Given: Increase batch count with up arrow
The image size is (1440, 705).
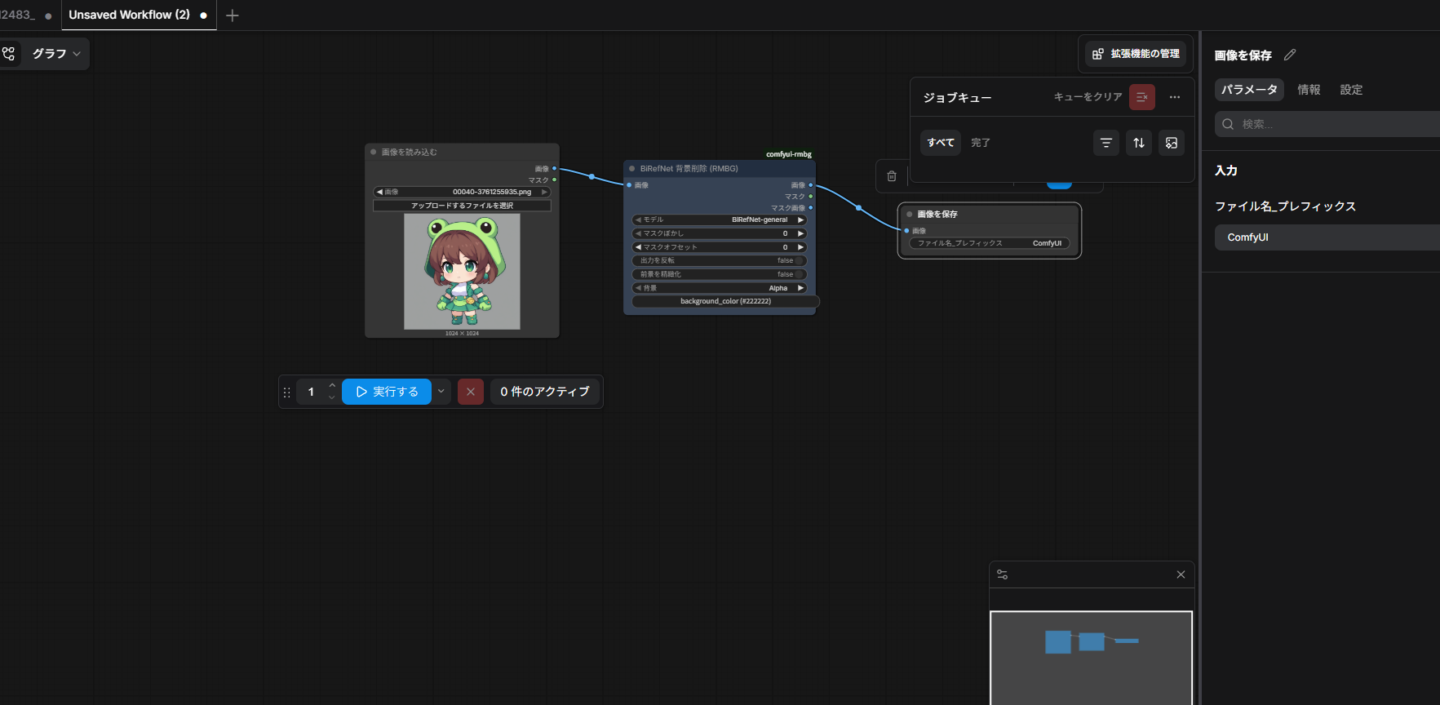Looking at the screenshot, I should 332,385.
